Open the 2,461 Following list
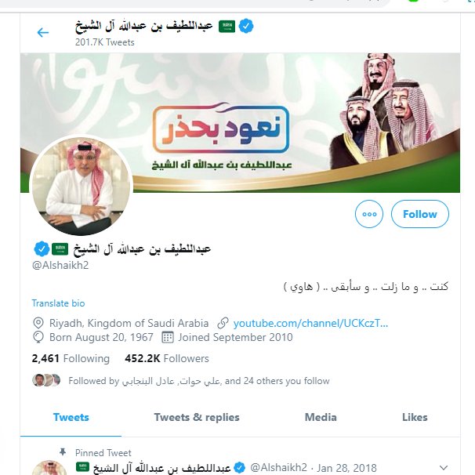The height and width of the screenshot is (475, 475). [x=71, y=358]
